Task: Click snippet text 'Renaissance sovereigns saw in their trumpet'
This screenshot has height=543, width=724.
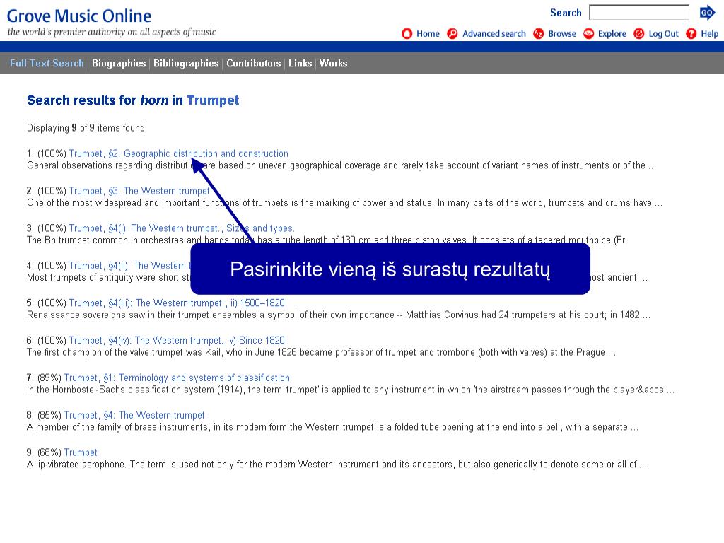Action: click(339, 315)
